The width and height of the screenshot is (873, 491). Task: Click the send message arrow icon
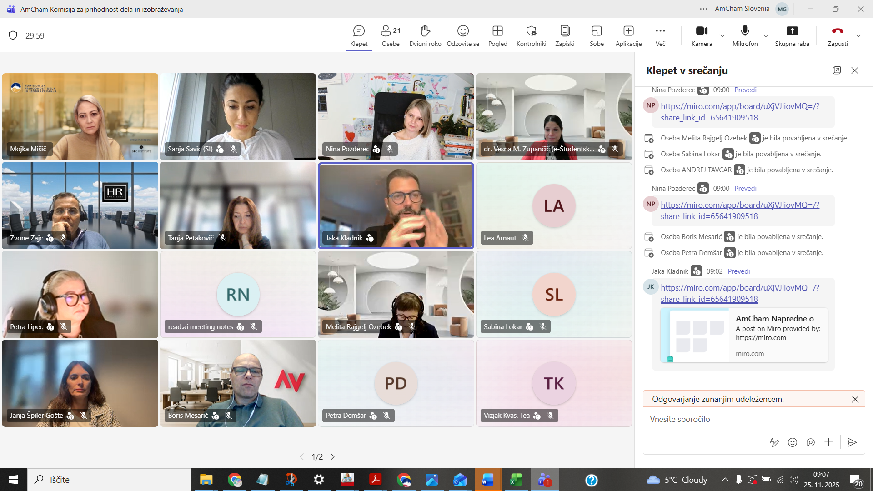852,442
